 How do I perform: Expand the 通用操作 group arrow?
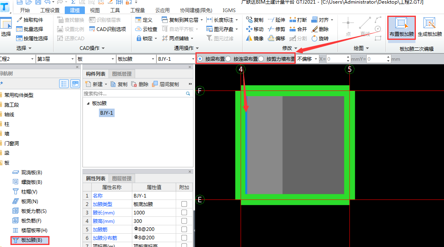197,48
